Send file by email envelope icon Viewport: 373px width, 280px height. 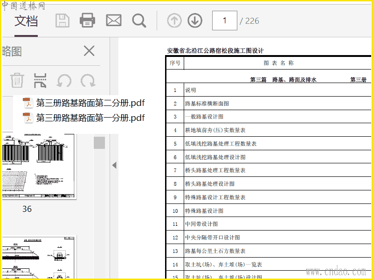[x=114, y=21]
